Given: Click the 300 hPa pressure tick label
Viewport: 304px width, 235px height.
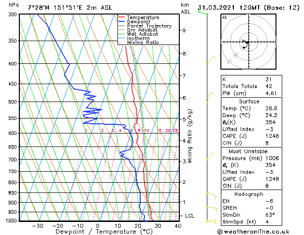Looking at the screenshot, I should [x=13, y=15].
